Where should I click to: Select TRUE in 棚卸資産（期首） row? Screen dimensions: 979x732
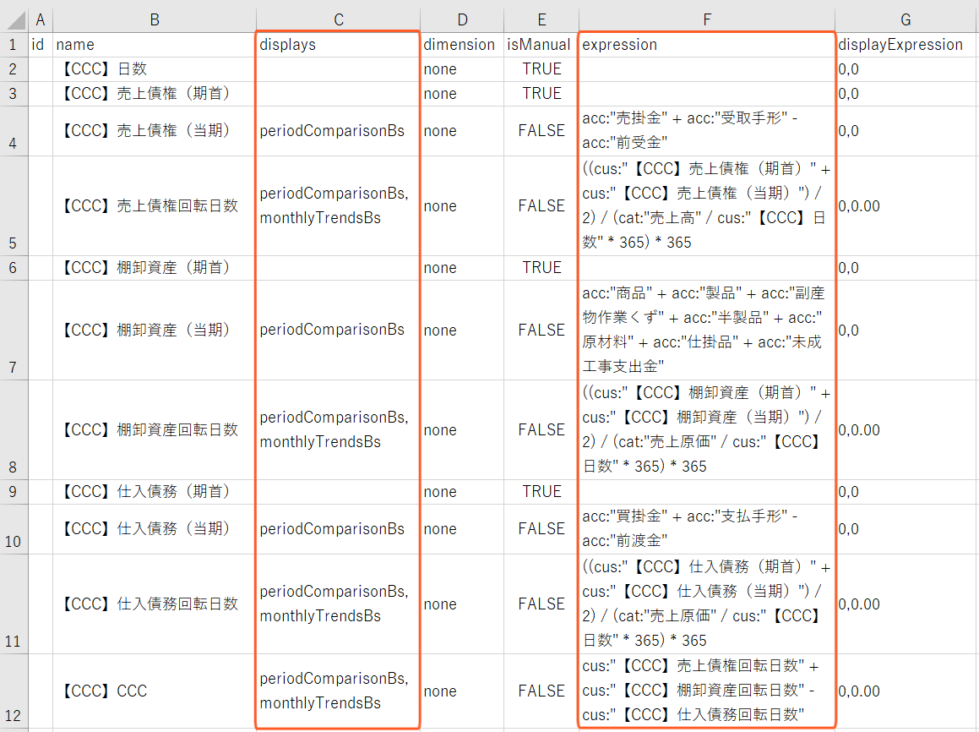541,268
